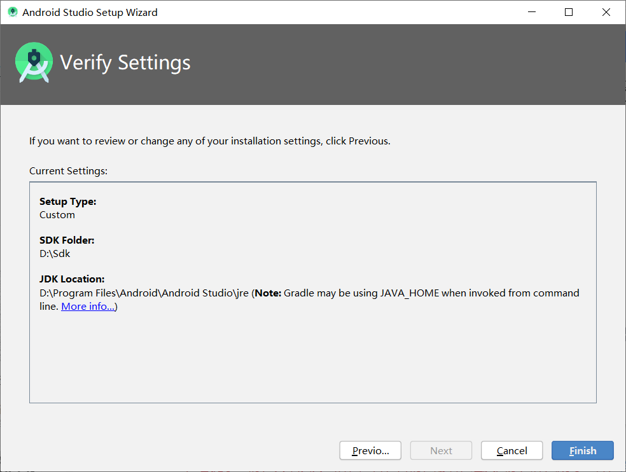626x472 pixels.
Task: Click the title bar app icon
Action: [13, 12]
